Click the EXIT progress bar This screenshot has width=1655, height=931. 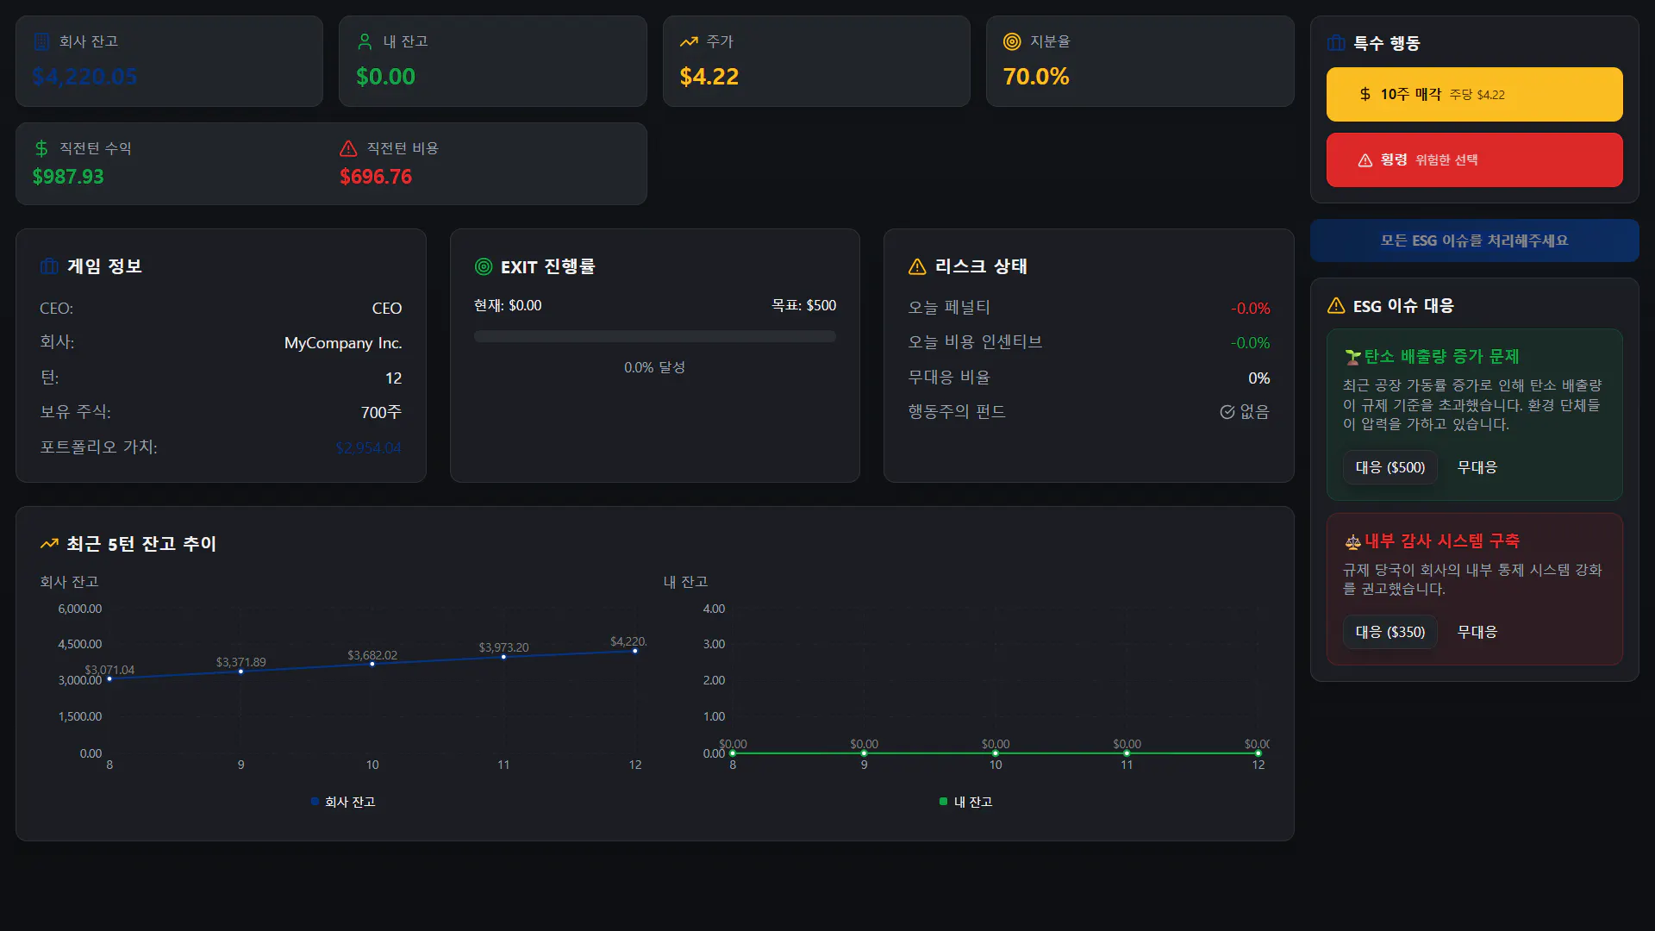[x=654, y=336]
